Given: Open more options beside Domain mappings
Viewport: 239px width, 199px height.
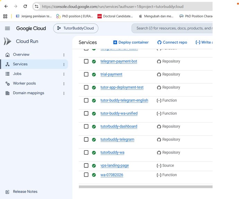Looking at the screenshot, I should [x=64, y=93].
